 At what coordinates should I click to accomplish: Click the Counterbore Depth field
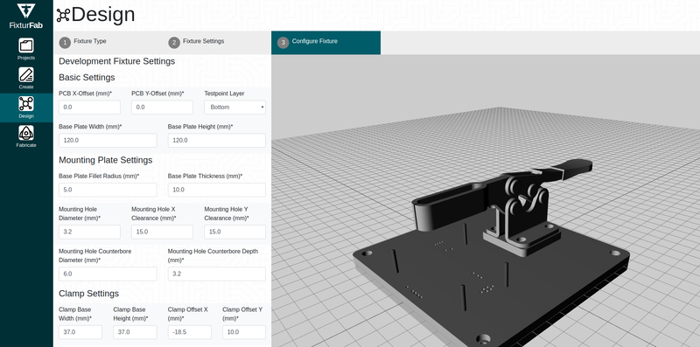pyautogui.click(x=216, y=274)
